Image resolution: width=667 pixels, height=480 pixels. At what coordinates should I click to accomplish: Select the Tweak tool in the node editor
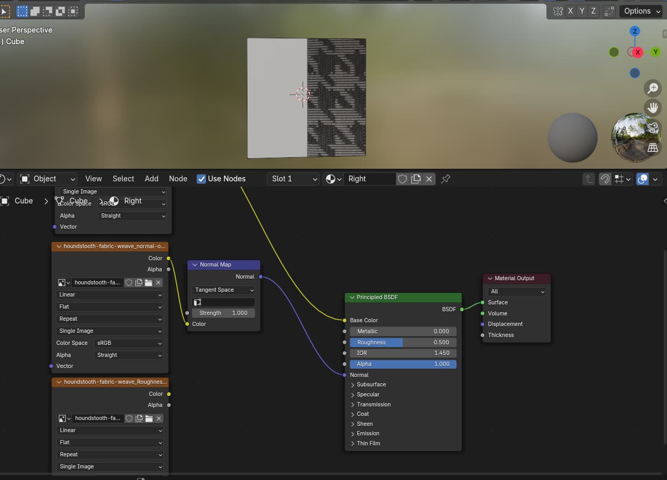pos(5,11)
